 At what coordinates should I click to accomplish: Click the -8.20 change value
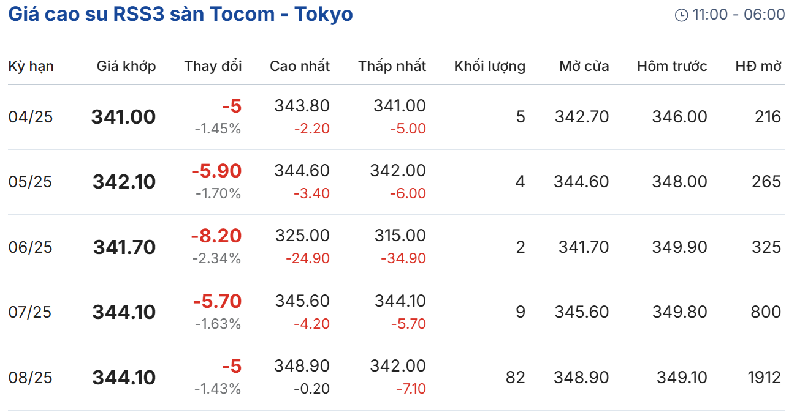click(x=216, y=236)
